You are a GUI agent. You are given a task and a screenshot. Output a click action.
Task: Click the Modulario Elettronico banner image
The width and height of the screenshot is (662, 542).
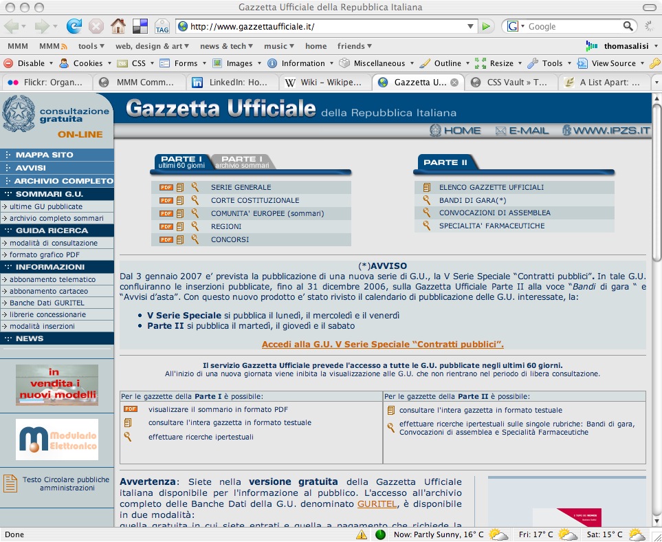[x=57, y=440]
